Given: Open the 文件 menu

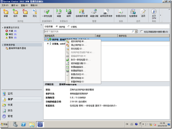Looking at the screenshot, I should point(5,5).
